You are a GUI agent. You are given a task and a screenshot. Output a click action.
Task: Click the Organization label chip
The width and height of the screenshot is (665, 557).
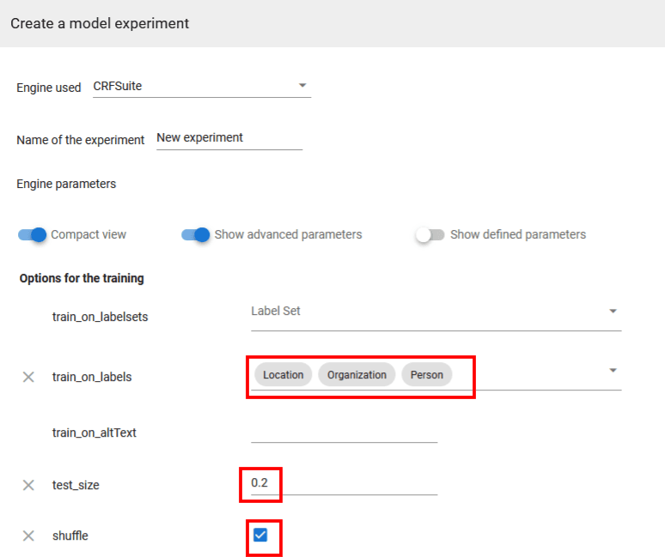pyautogui.click(x=357, y=375)
